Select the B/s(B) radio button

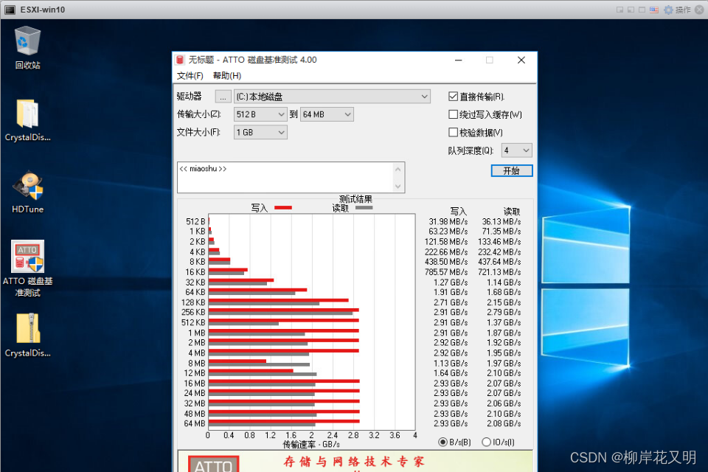(x=443, y=442)
